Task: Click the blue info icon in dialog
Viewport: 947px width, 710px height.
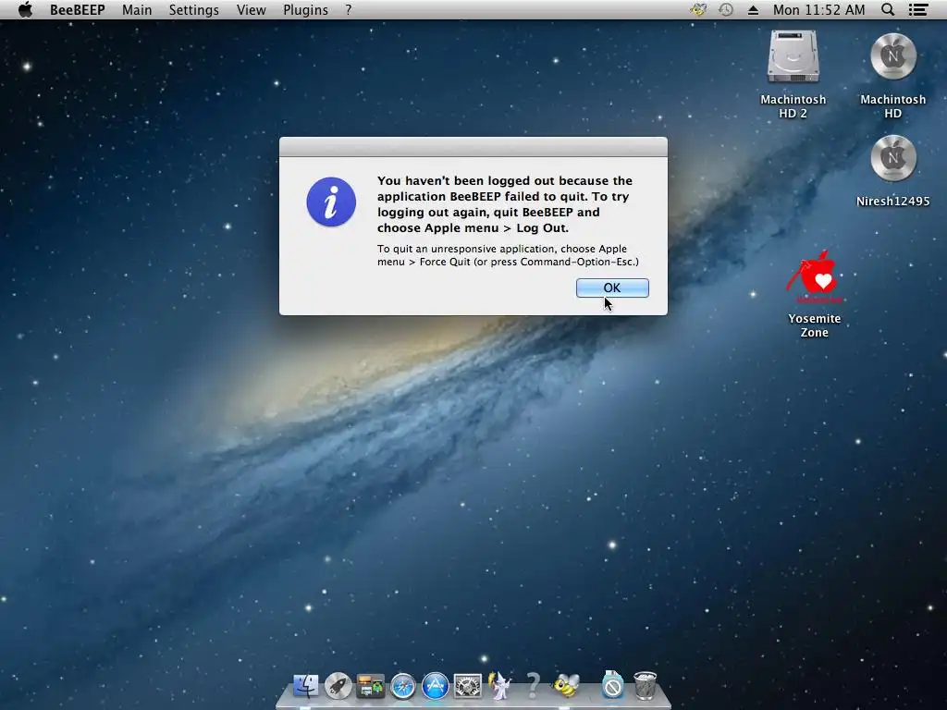Action: (331, 202)
